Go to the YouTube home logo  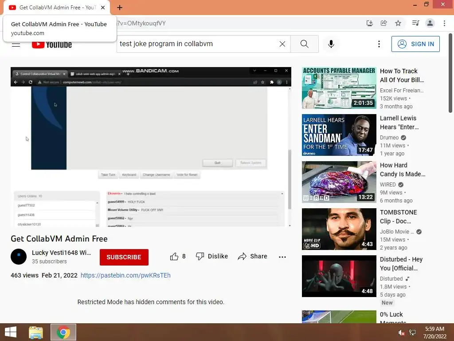pyautogui.click(x=52, y=44)
